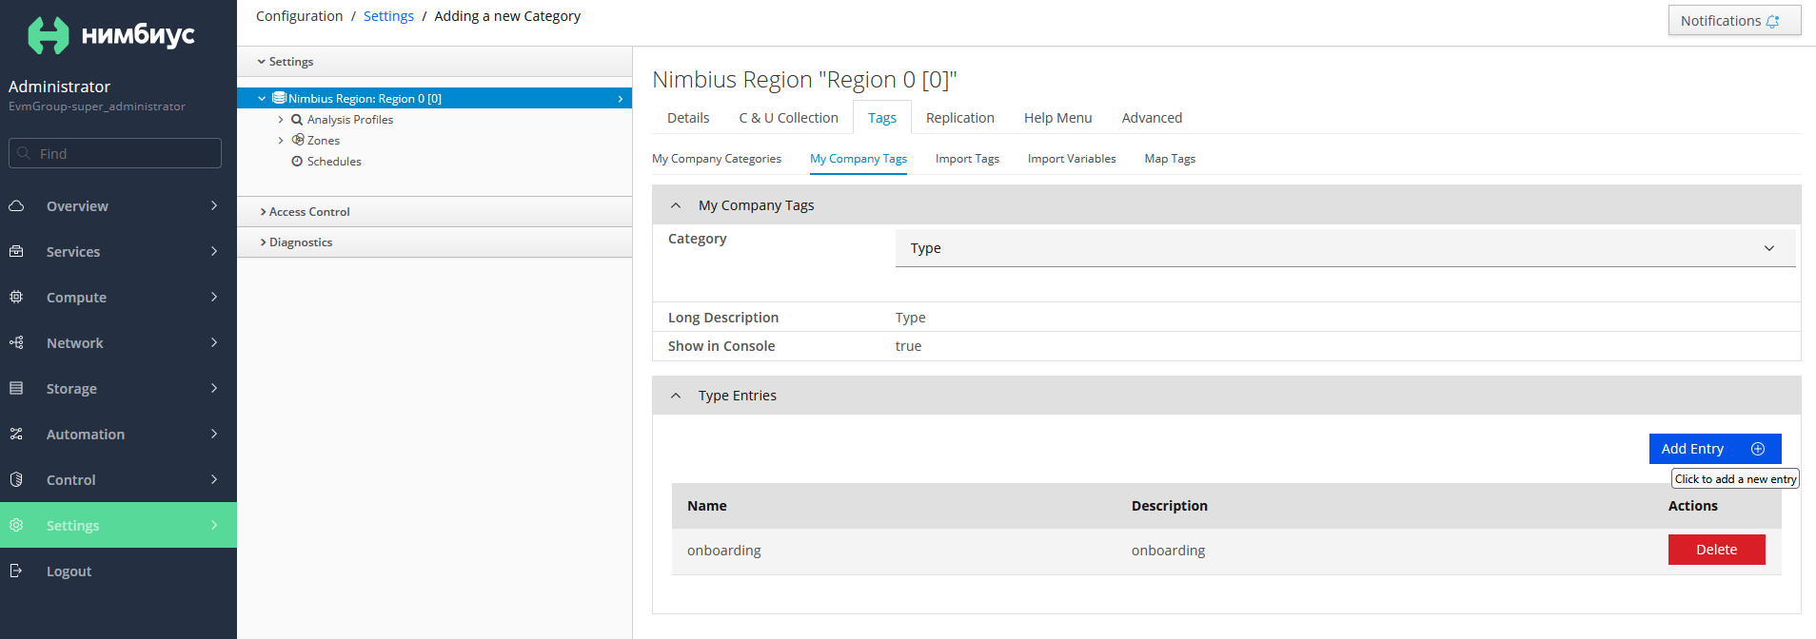Click the Logout menu item
Screen dimensions: 1816x639
[118, 571]
